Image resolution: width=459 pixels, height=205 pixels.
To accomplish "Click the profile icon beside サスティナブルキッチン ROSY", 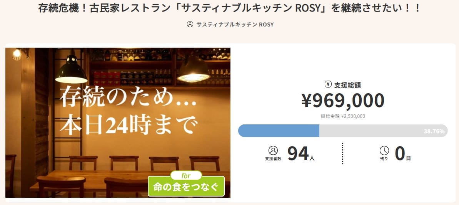I will tap(190, 25).
